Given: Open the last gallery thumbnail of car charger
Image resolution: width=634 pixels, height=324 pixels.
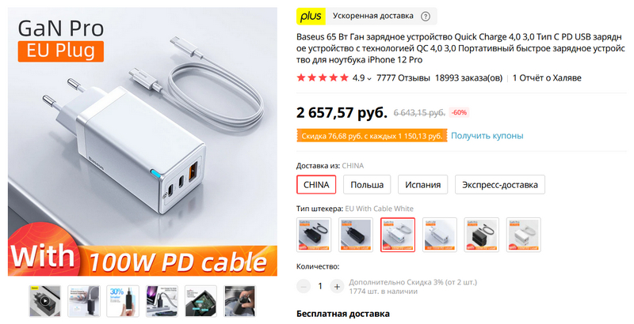Looking at the screenshot, I should click(x=240, y=301).
